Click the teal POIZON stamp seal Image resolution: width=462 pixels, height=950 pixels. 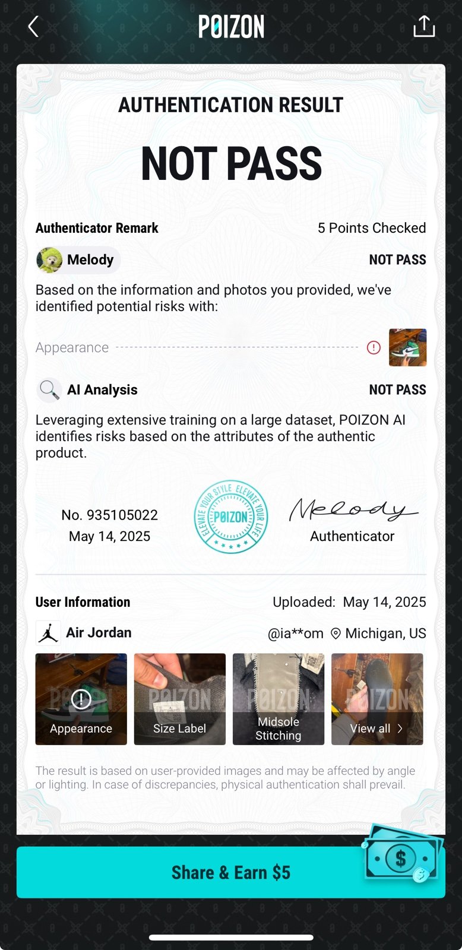pyautogui.click(x=231, y=517)
